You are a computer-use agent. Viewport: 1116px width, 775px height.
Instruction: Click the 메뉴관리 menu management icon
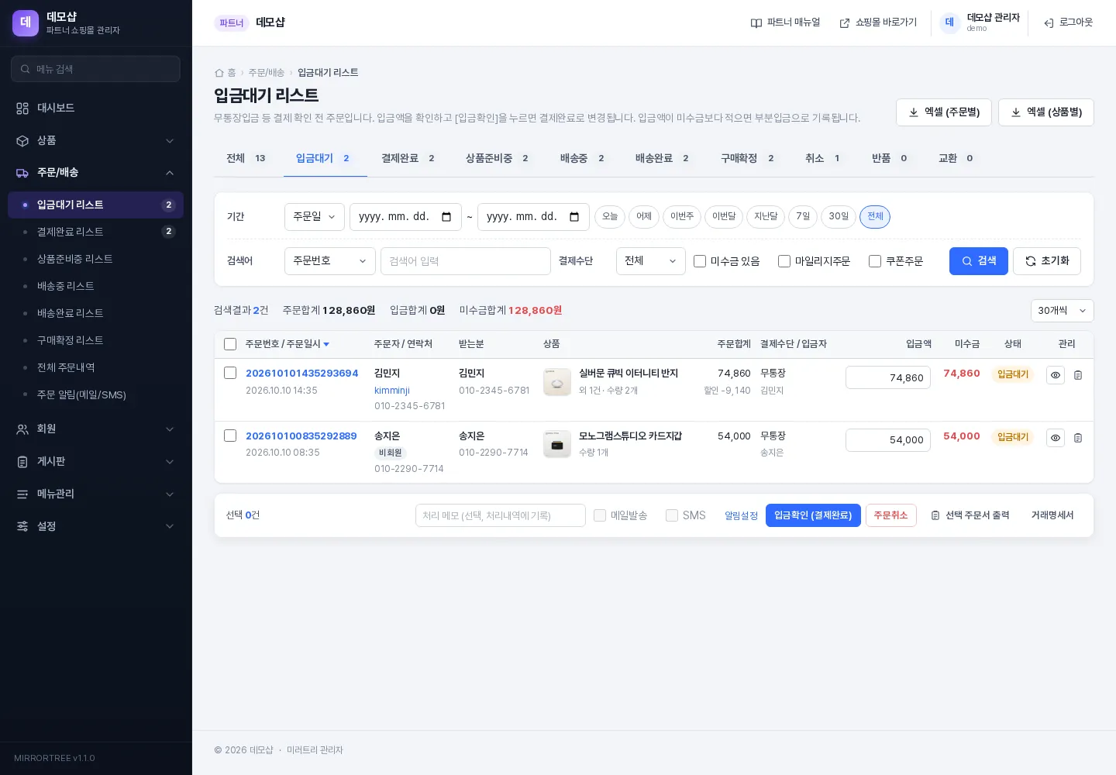tap(22, 494)
